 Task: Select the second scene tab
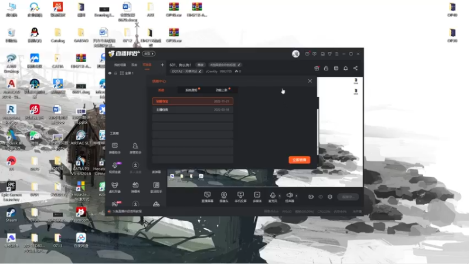click(x=134, y=65)
